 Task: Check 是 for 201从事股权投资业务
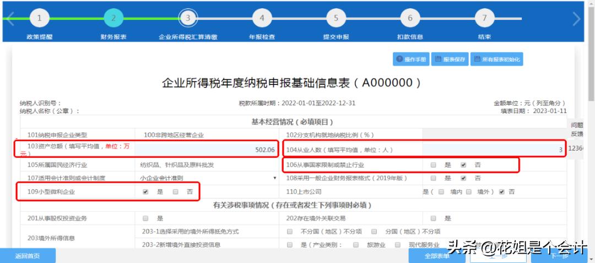click(145, 218)
